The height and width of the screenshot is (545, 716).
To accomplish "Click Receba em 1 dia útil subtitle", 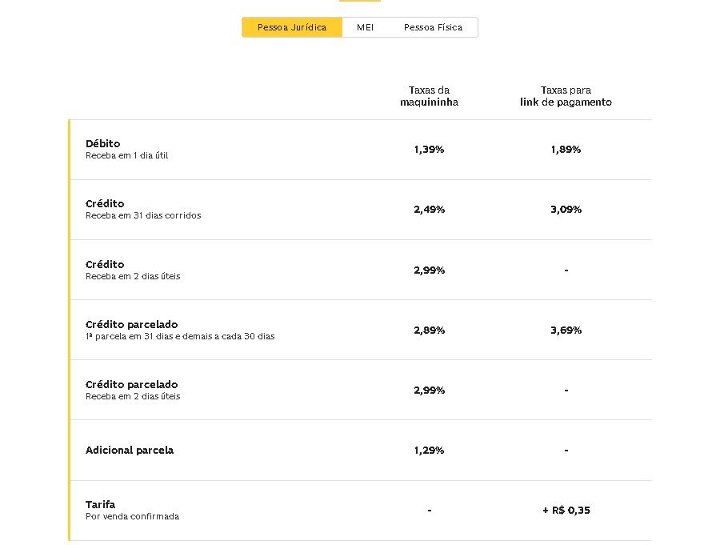I will coord(127,155).
